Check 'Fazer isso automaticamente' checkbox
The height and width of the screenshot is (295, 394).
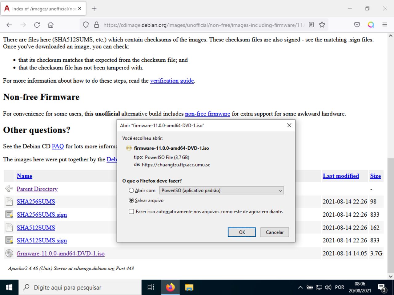coord(131,211)
